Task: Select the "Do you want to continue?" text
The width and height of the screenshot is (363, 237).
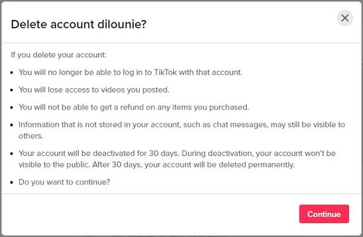Action: coord(64,182)
